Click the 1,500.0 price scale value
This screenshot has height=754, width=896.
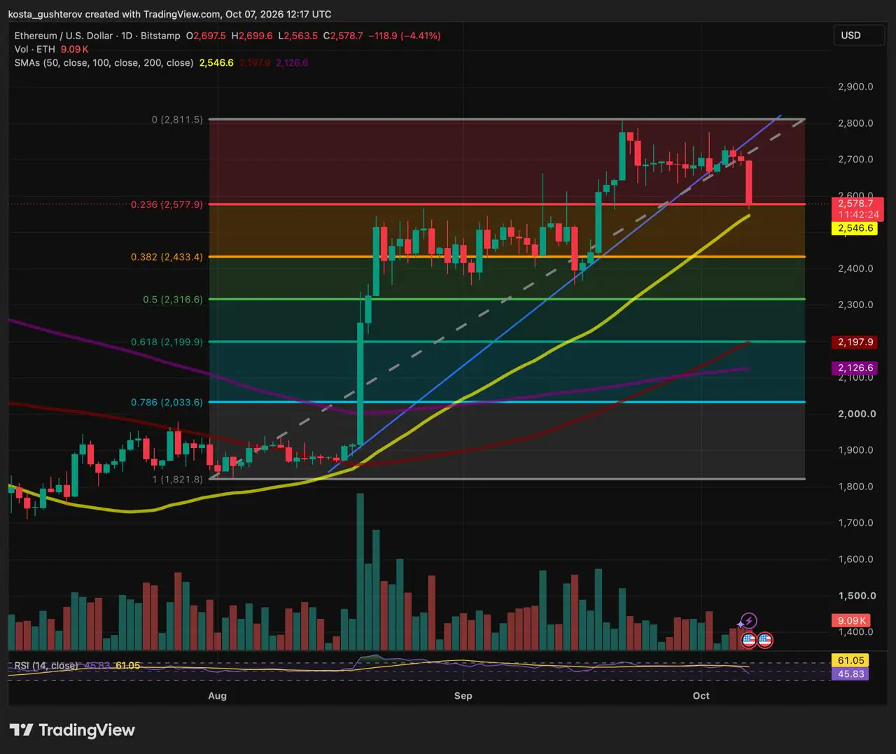(857, 596)
